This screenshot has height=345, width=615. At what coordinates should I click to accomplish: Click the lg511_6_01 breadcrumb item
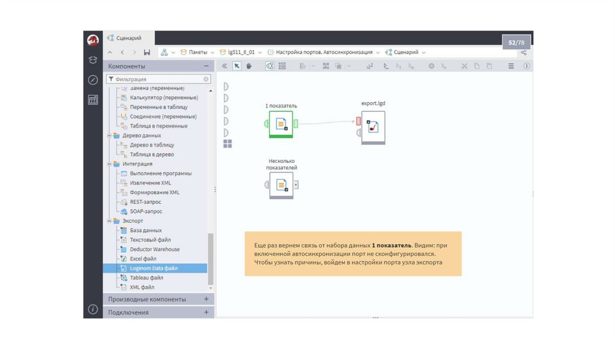coord(237,52)
